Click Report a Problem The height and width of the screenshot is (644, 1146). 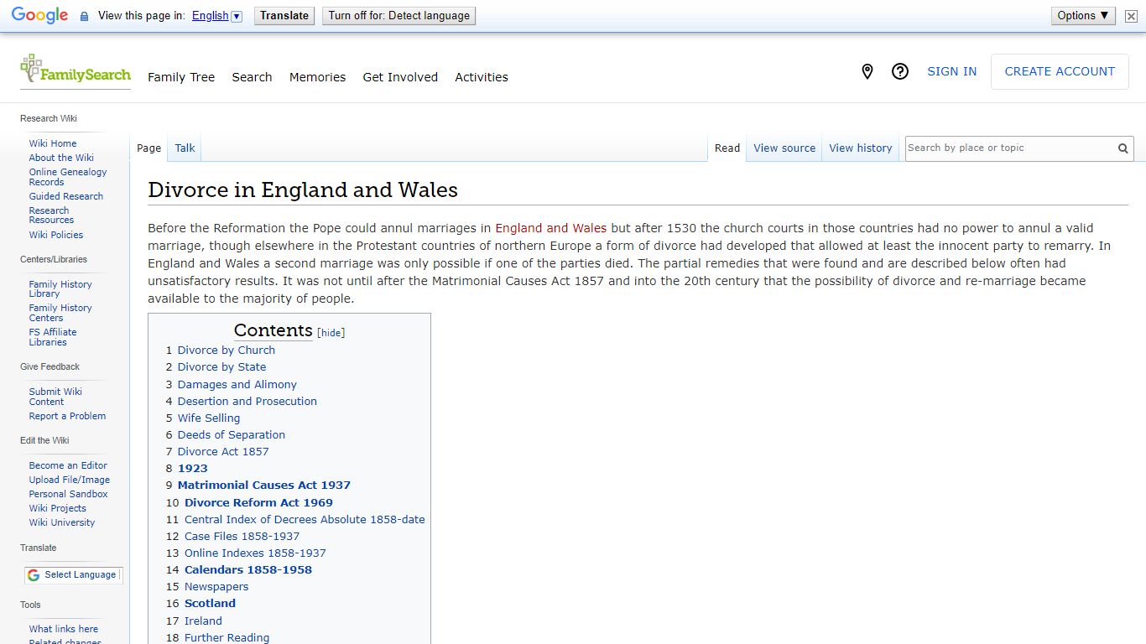pos(67,416)
